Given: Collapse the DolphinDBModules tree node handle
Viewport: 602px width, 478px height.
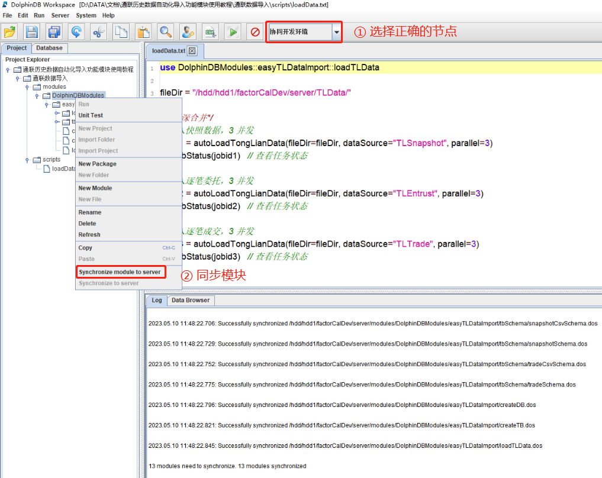Looking at the screenshot, I should click(37, 96).
